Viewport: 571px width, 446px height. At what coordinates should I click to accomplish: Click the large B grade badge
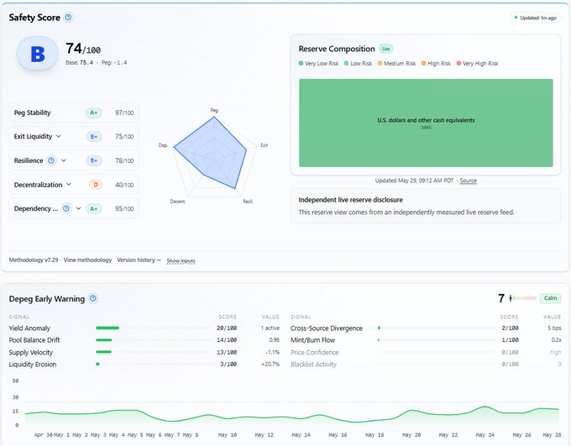pyautogui.click(x=38, y=54)
